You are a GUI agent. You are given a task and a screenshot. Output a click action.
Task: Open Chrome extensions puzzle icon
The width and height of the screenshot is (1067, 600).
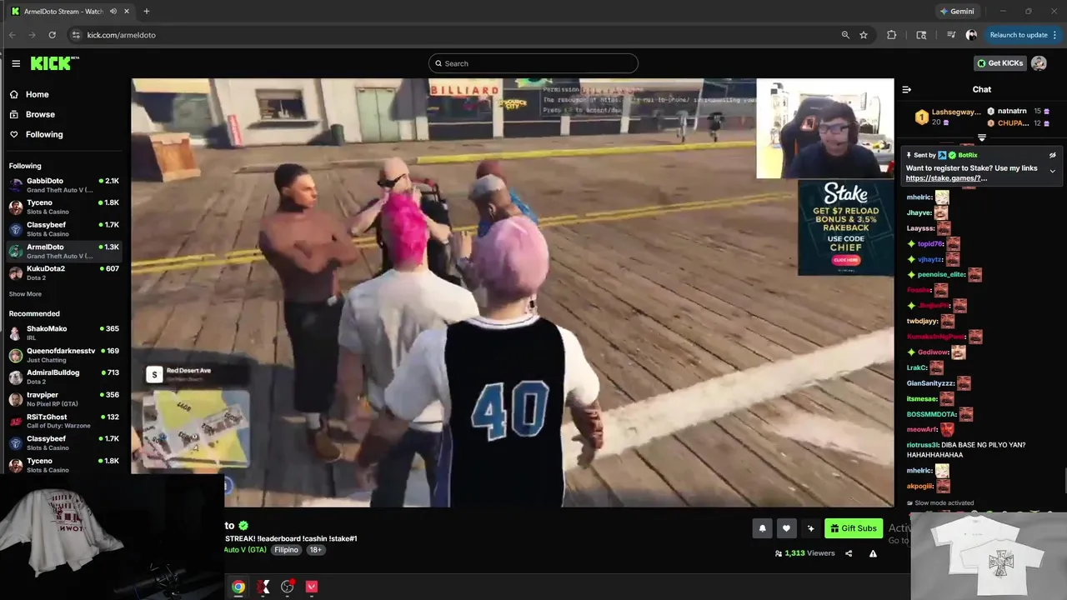click(892, 35)
